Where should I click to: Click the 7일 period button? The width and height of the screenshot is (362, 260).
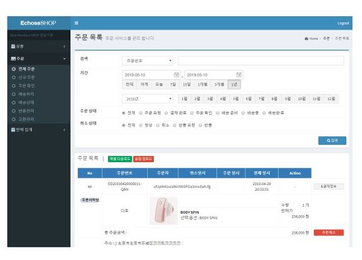(x=173, y=84)
